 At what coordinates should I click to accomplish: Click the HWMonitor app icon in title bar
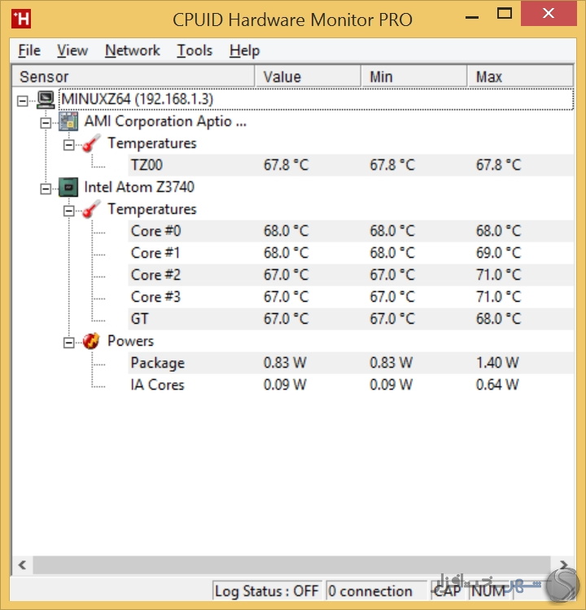pos(21,19)
